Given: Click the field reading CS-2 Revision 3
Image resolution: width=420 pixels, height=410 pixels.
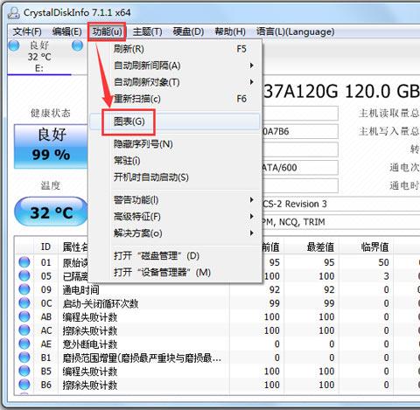Looking at the screenshot, I should [340, 204].
